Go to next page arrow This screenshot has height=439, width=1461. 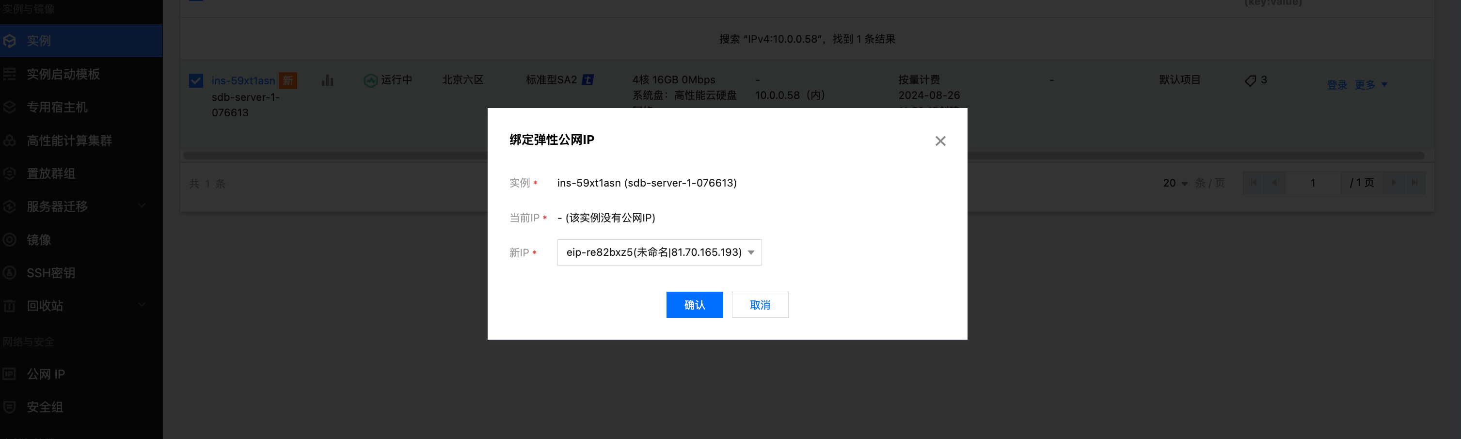click(1394, 183)
